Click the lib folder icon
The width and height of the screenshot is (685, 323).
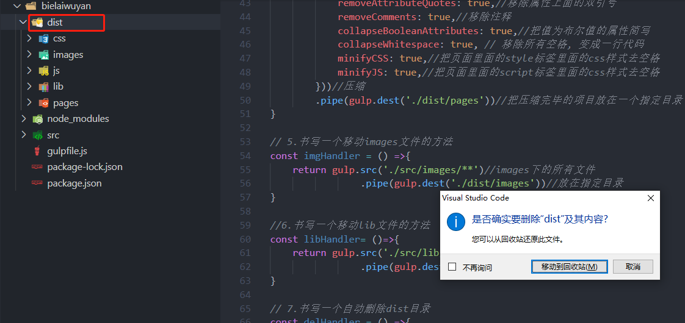(x=43, y=87)
